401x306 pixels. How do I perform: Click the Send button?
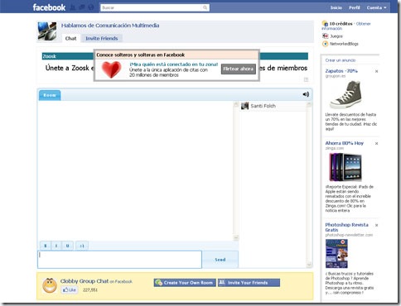[x=220, y=260]
